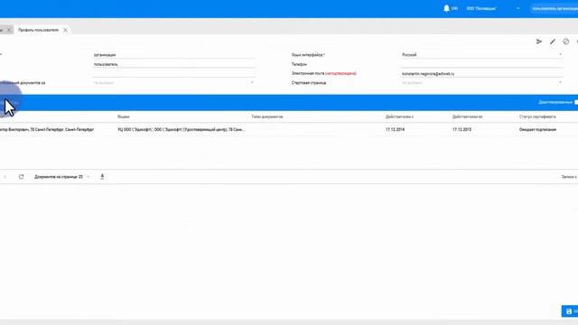Viewport: 578px width, 325px height.
Task: Open the user name menu in header
Action: tap(554, 8)
